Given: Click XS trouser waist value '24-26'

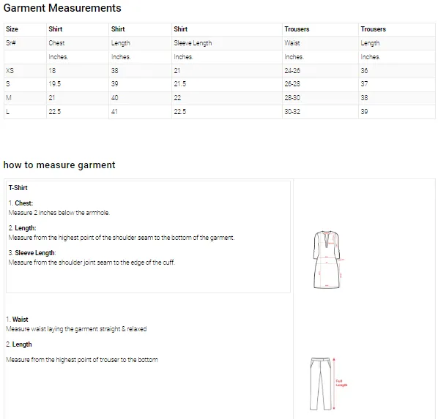Looking at the screenshot, I should click(x=292, y=71).
